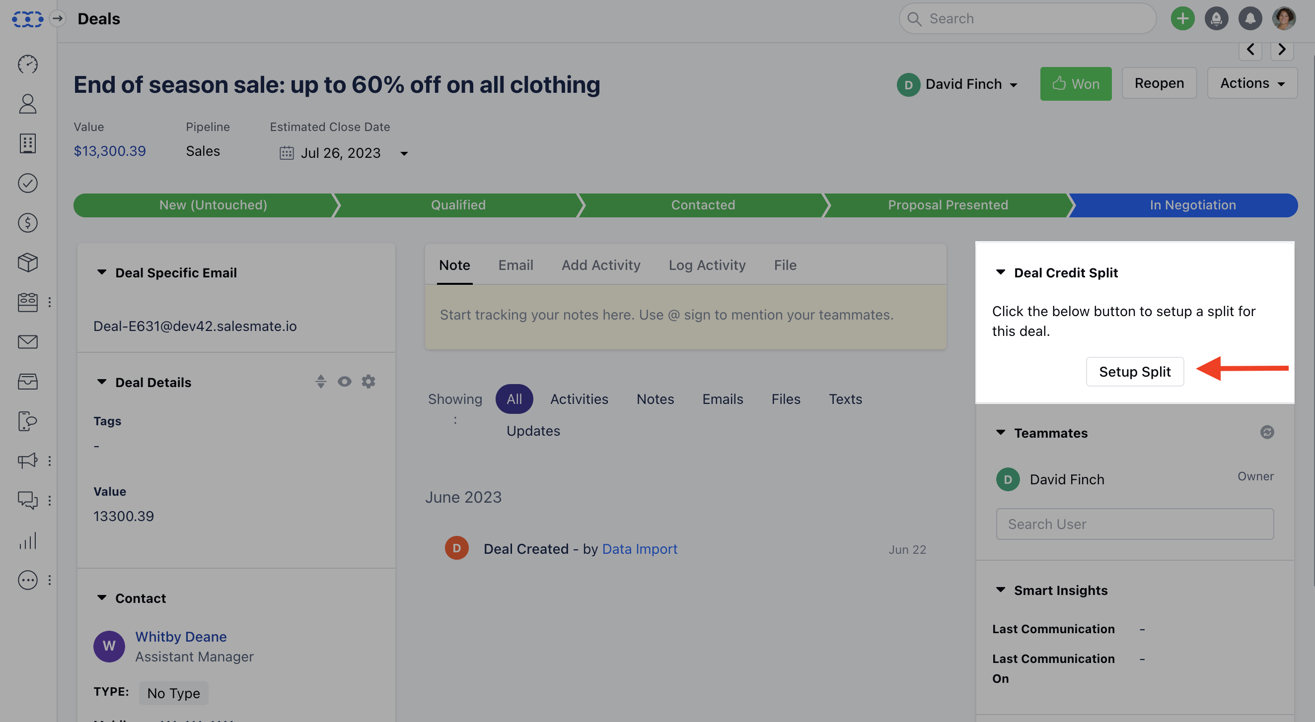1315x722 pixels.
Task: Open the Companies building icon in sidebar
Action: coord(28,143)
